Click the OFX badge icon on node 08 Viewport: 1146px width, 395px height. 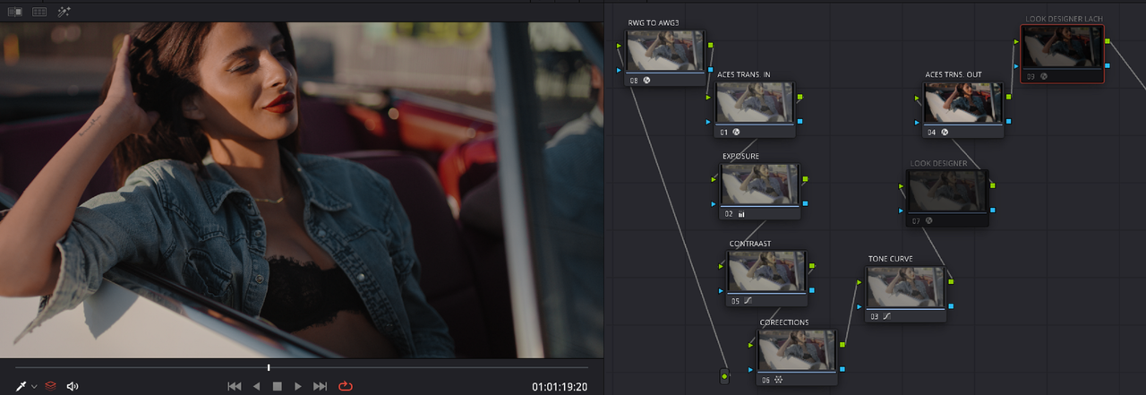pyautogui.click(x=646, y=80)
